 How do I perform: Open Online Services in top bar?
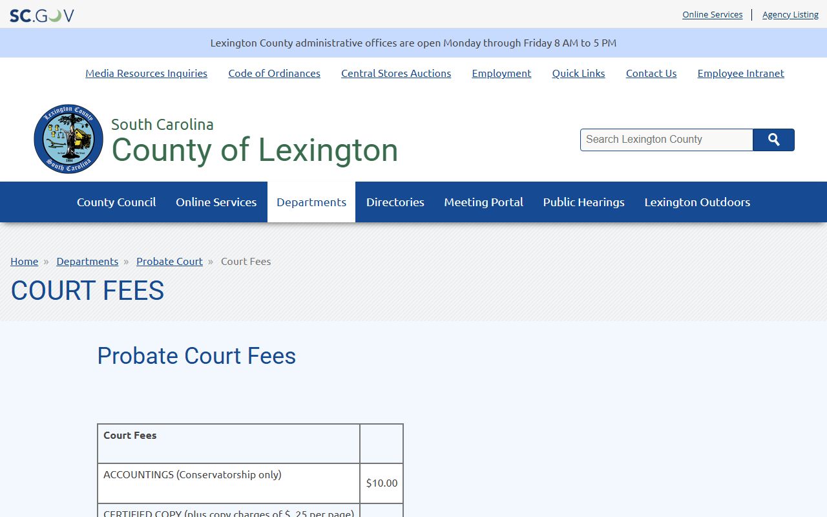tap(713, 14)
